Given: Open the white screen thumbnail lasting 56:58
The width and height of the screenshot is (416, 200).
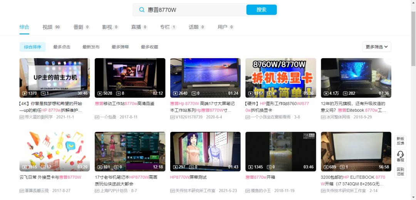Looking at the screenshot, I should pos(356,152).
